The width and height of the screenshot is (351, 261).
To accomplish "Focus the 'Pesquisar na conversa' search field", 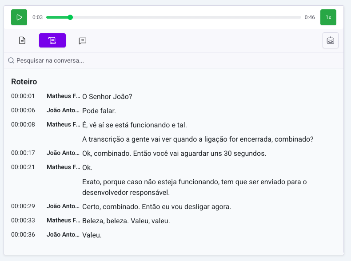I will click(133, 60).
